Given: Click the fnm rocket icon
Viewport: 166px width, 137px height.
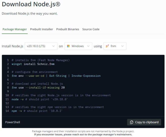Looking at the screenshot, I should (x=107, y=46).
